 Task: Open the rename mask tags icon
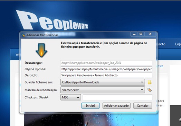150,90
